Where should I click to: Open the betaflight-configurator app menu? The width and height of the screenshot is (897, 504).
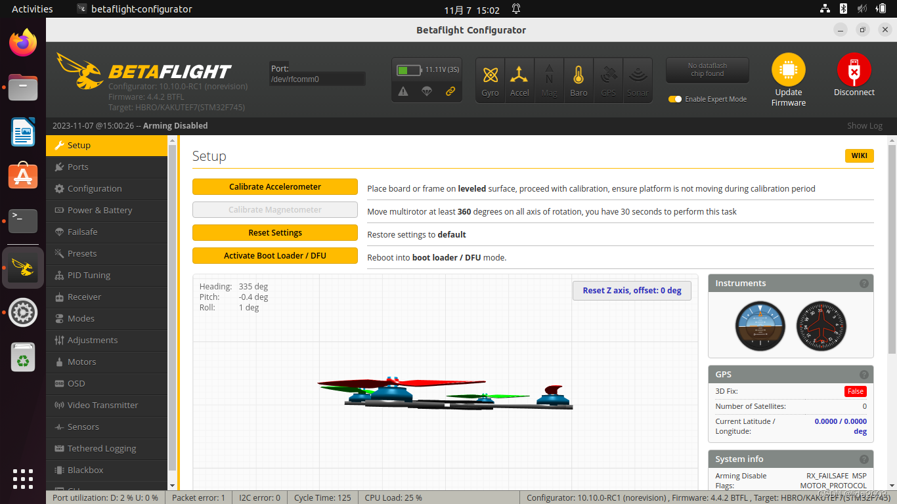(x=135, y=9)
